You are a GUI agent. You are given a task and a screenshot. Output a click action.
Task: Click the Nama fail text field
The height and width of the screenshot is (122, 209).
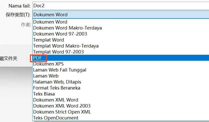point(120,5)
